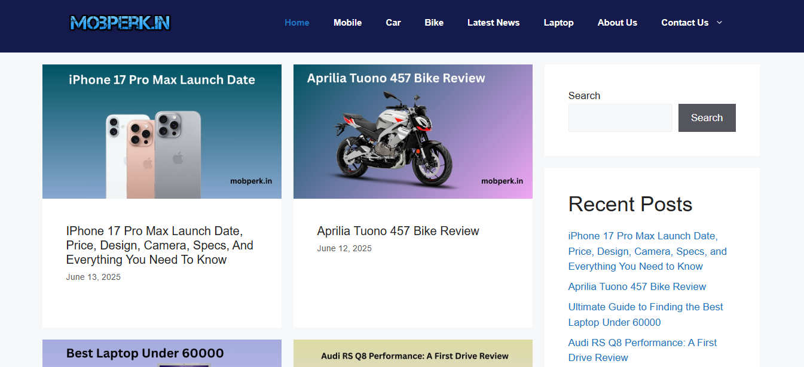Open the iPhone 17 Pro Max thumbnail image
This screenshot has width=804, height=367.
tap(162, 131)
